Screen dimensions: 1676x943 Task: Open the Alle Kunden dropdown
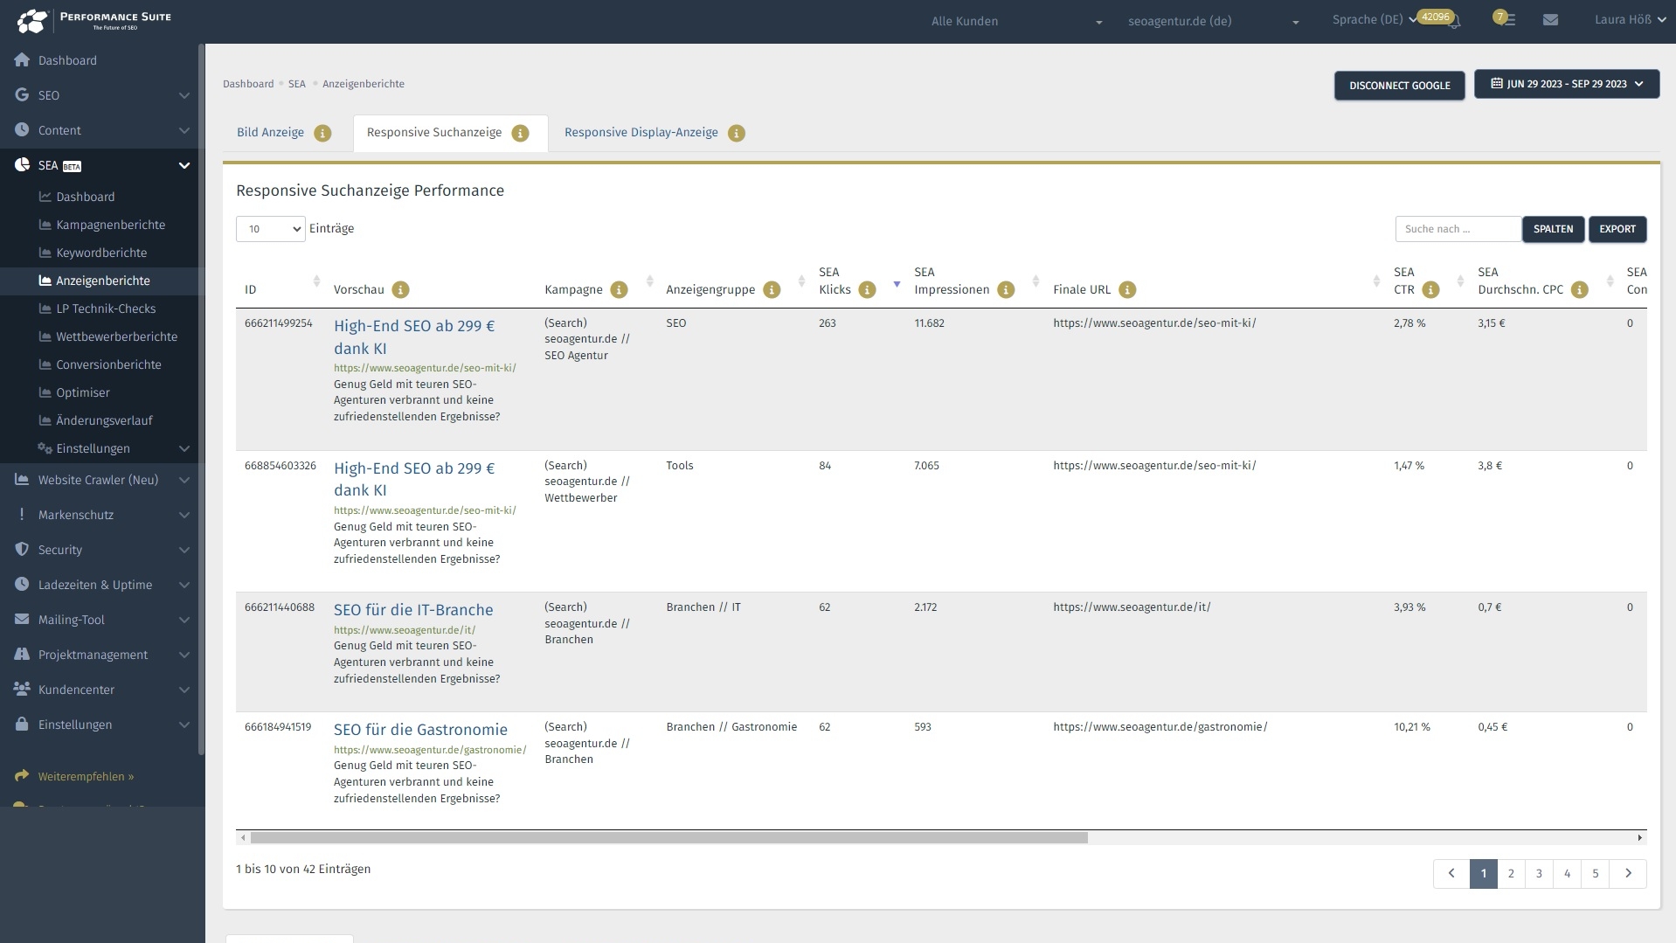point(1016,21)
